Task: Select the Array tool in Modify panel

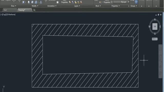Action: pos(36,2)
